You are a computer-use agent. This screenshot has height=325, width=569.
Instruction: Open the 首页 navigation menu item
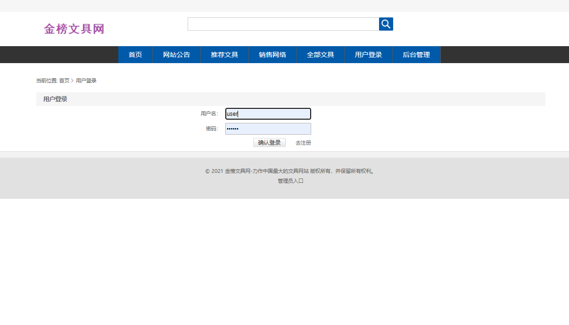(135, 54)
